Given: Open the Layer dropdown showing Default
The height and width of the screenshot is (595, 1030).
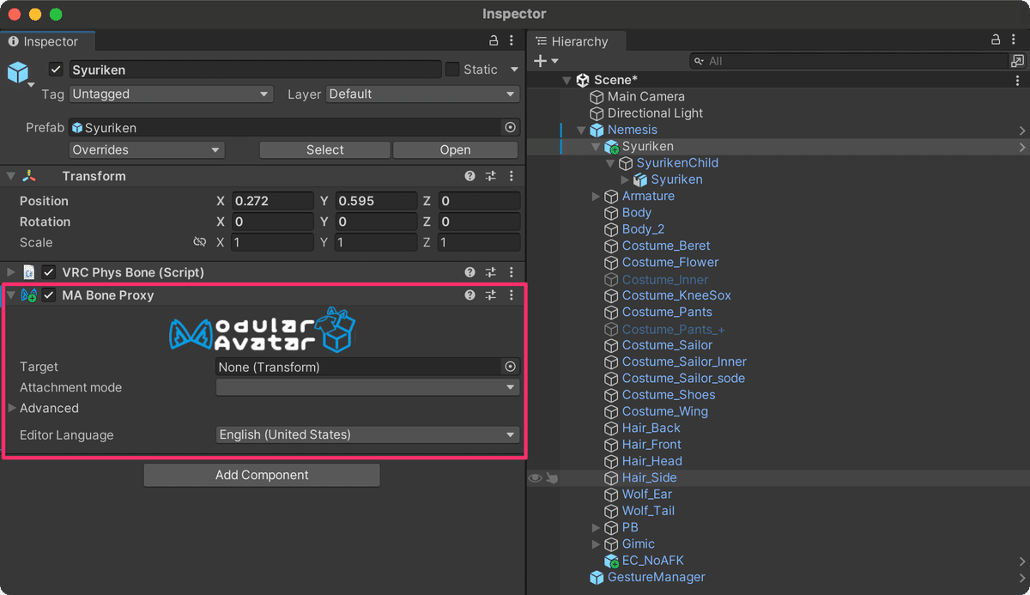Looking at the screenshot, I should coord(422,94).
